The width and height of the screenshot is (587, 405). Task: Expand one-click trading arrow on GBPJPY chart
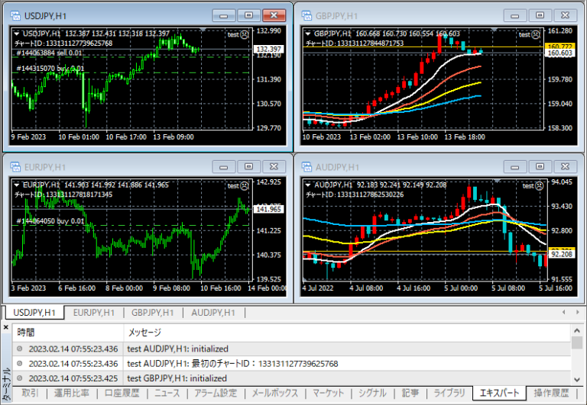coord(307,34)
